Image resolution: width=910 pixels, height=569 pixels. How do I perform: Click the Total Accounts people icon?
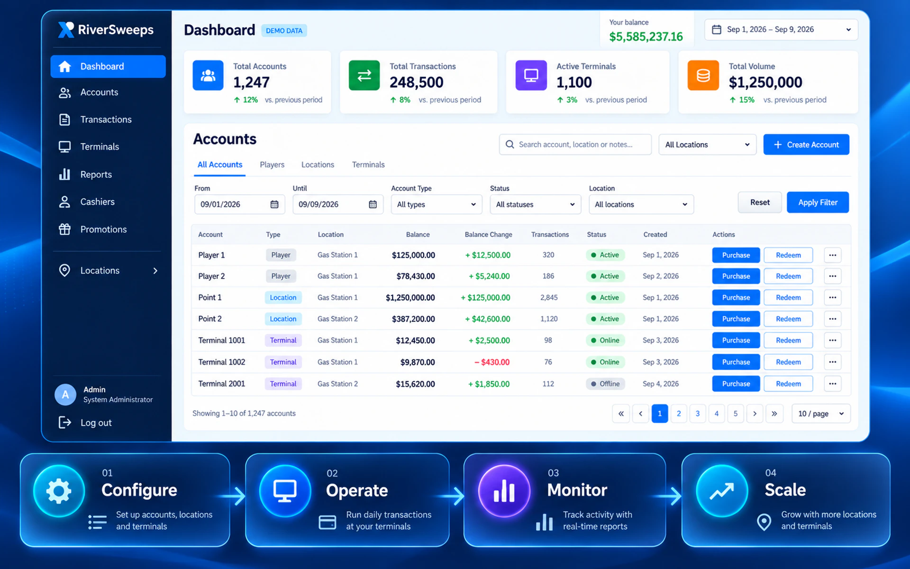[208, 75]
